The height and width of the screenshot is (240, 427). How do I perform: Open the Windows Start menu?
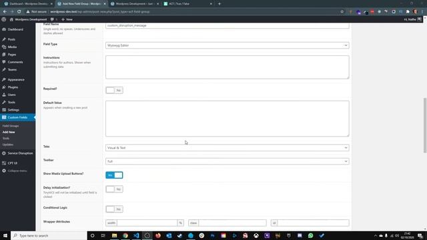pos(5,235)
